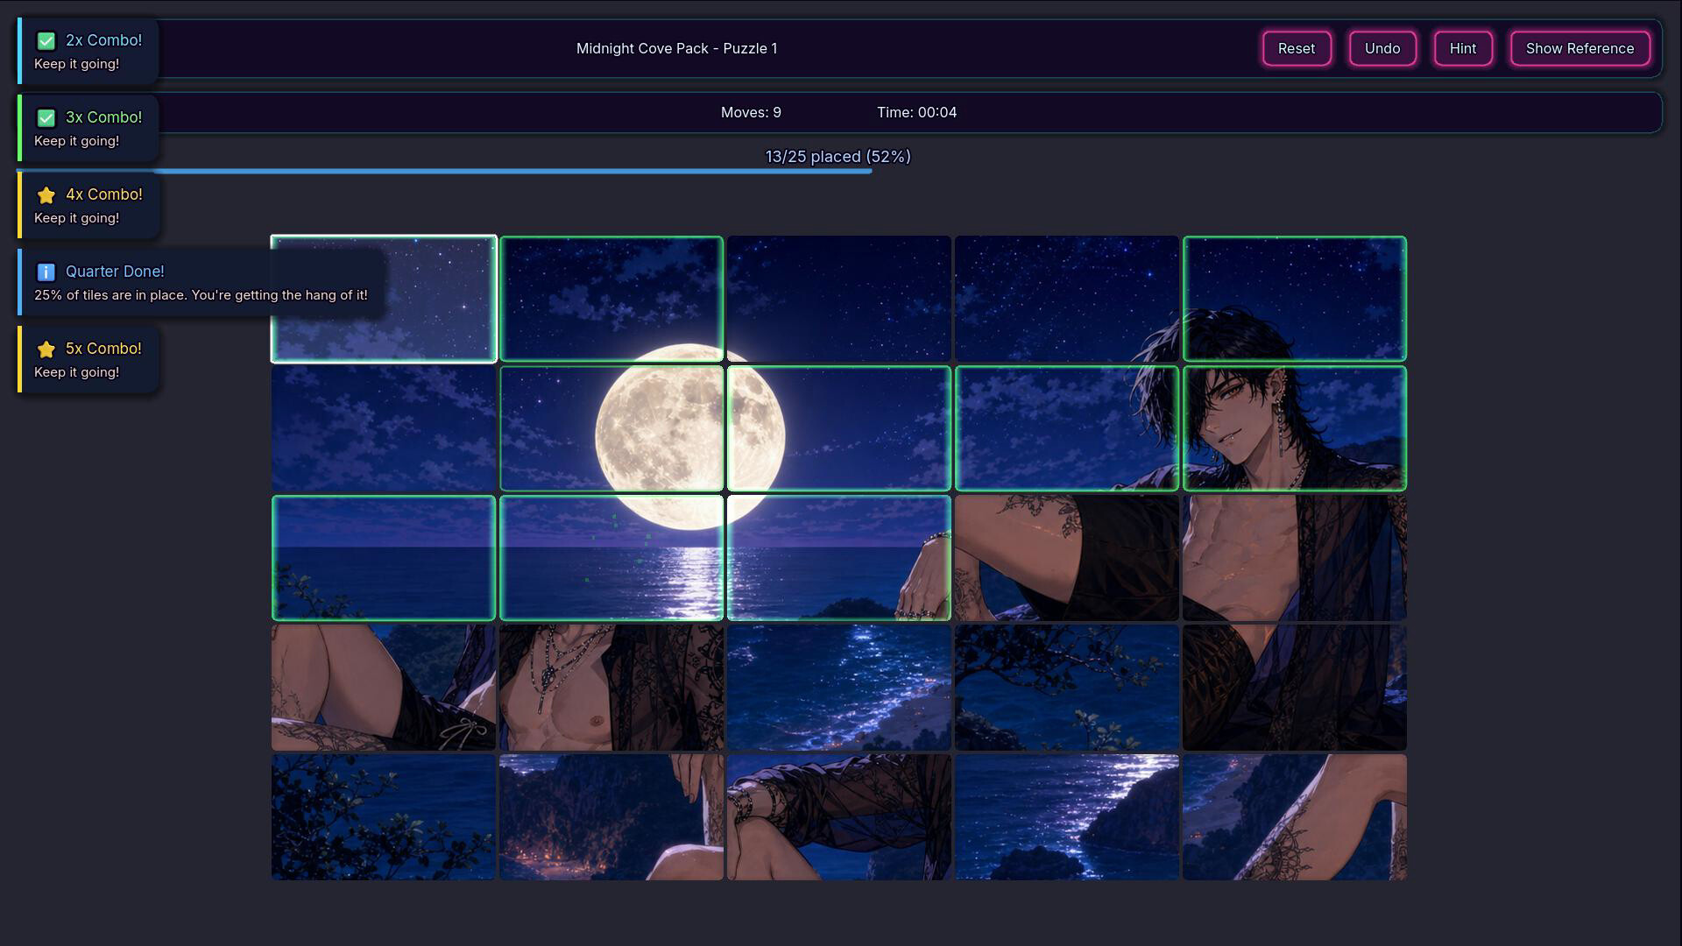Select the tile showing the man's face
The height and width of the screenshot is (946, 1682).
1295,428
